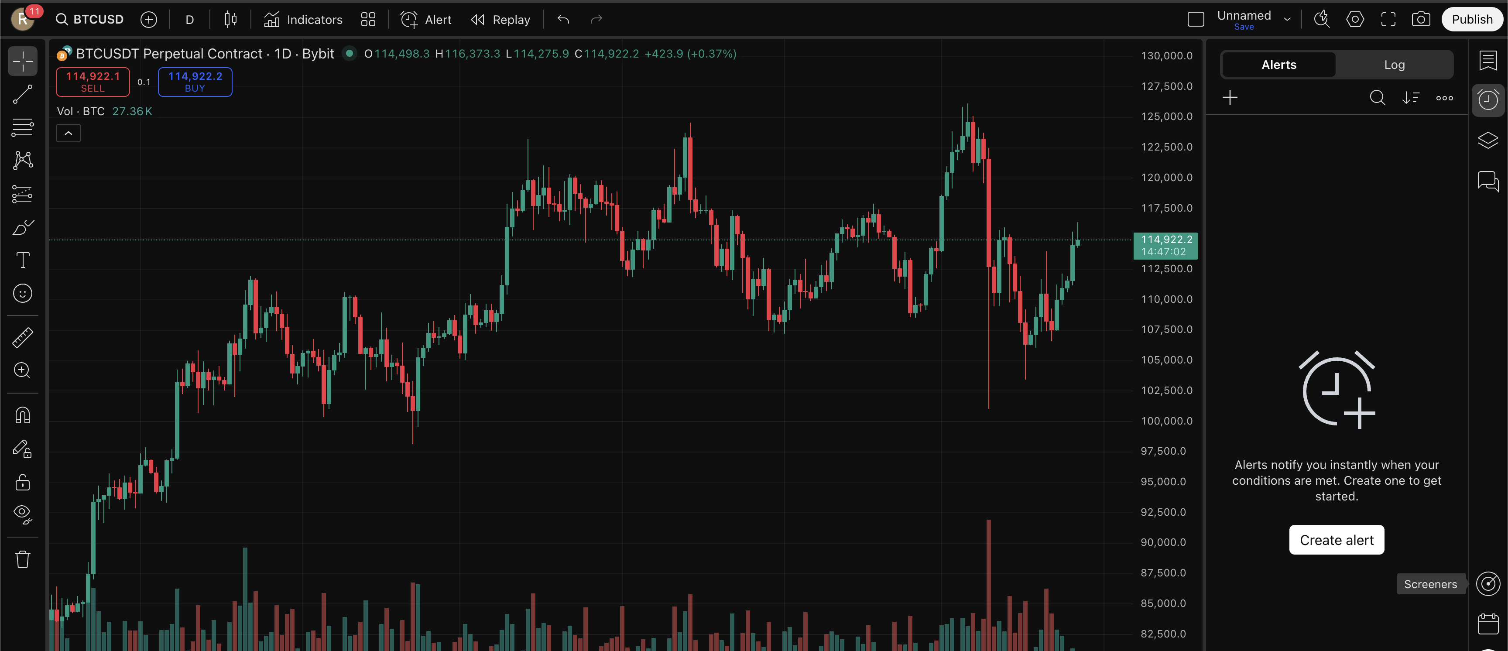Select the trend line drawing tool
The width and height of the screenshot is (1508, 651).
(x=22, y=94)
